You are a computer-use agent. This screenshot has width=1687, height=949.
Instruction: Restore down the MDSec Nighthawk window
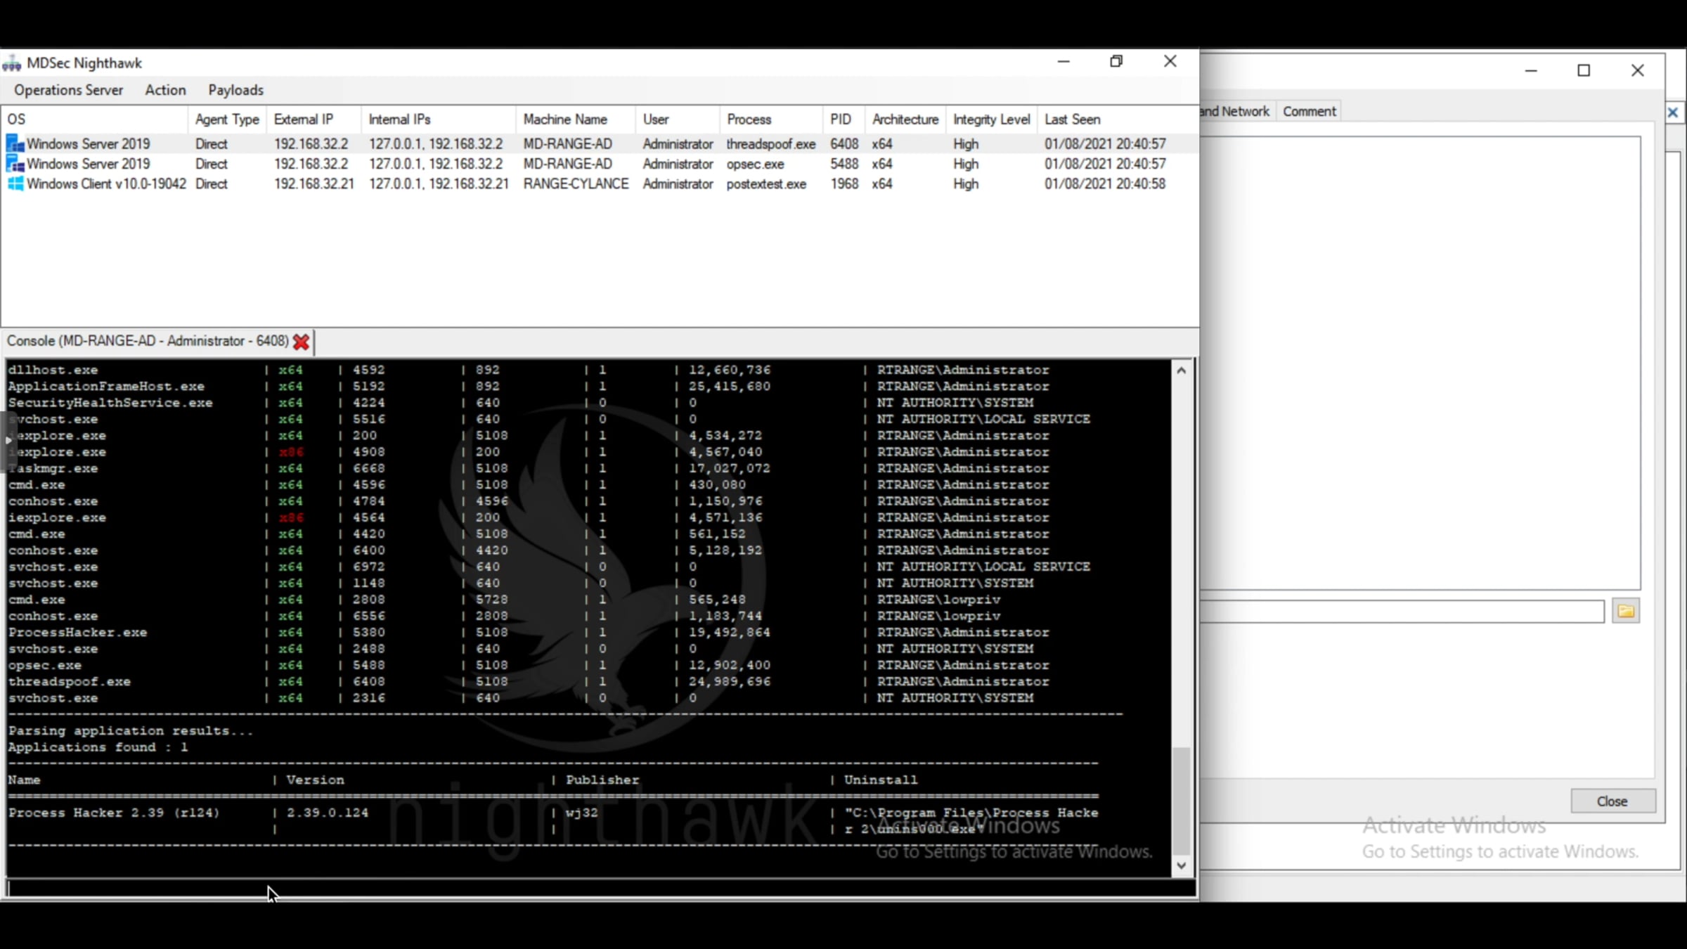(1116, 62)
